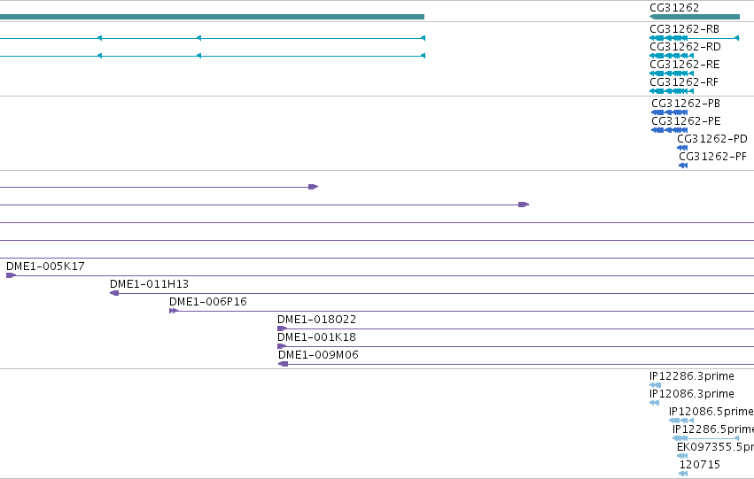This screenshot has width=754, height=479.
Task: Select BAC clone DME1-009M06 label
Action: [318, 356]
